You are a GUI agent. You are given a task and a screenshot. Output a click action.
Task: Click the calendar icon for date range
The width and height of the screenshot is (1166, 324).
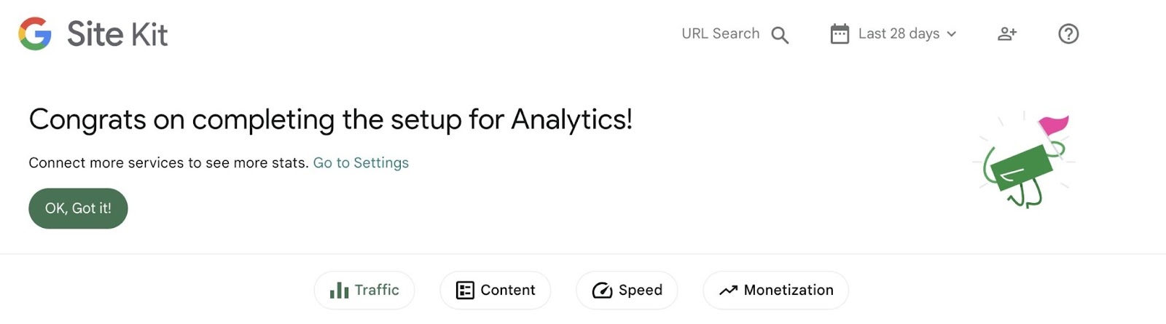[840, 34]
